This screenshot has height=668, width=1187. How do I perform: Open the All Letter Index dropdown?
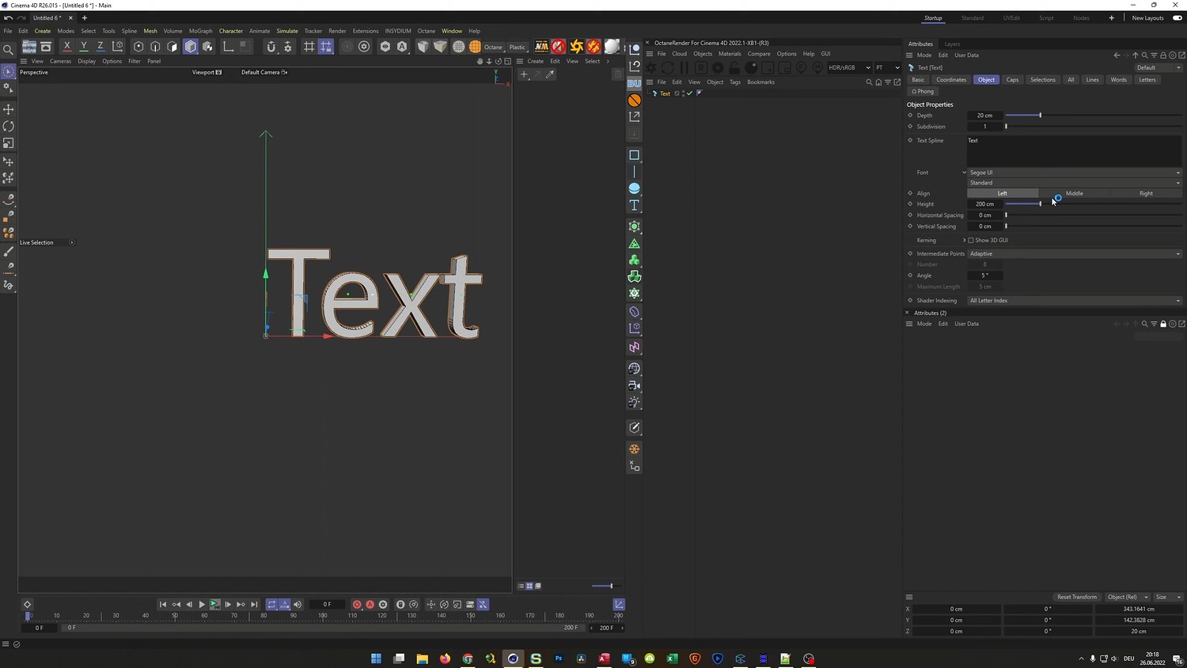click(x=1075, y=301)
